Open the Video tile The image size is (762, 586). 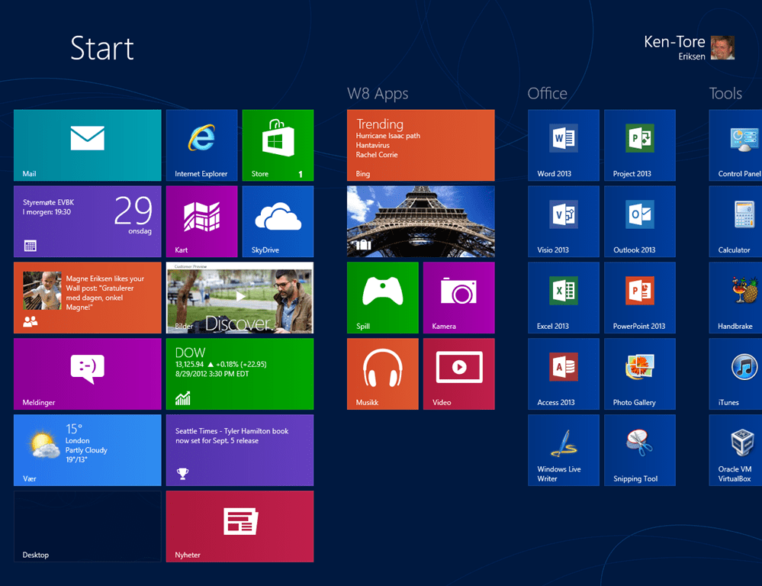click(458, 374)
